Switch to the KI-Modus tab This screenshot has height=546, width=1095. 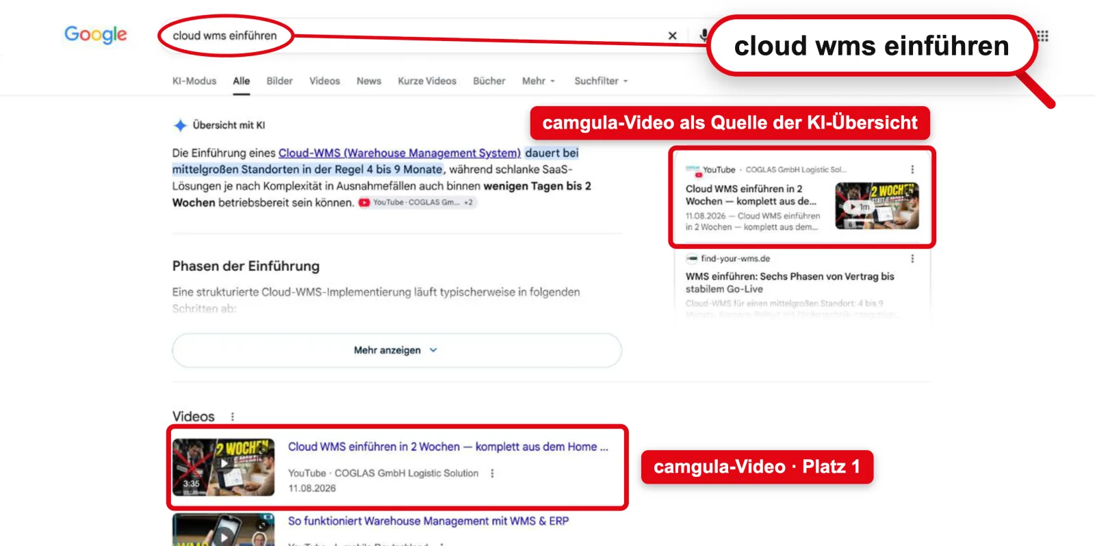pyautogui.click(x=194, y=81)
